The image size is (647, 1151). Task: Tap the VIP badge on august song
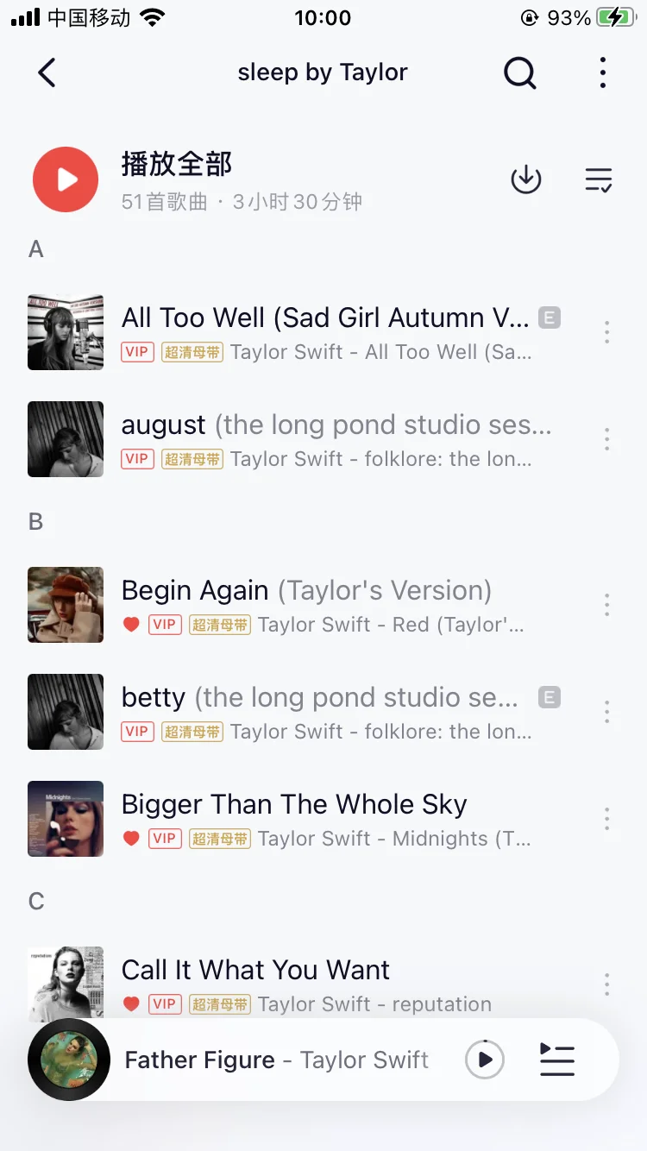137,458
